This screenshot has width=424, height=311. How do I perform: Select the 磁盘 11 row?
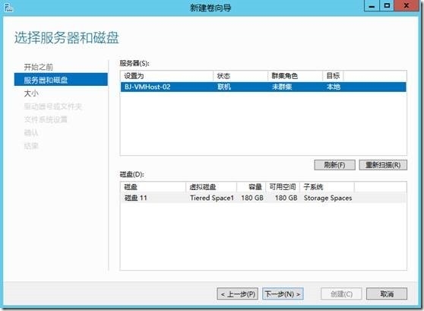point(263,198)
